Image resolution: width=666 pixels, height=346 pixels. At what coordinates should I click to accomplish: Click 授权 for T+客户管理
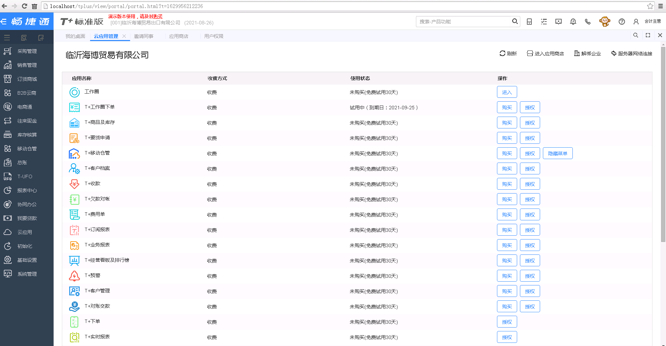[x=530, y=291]
